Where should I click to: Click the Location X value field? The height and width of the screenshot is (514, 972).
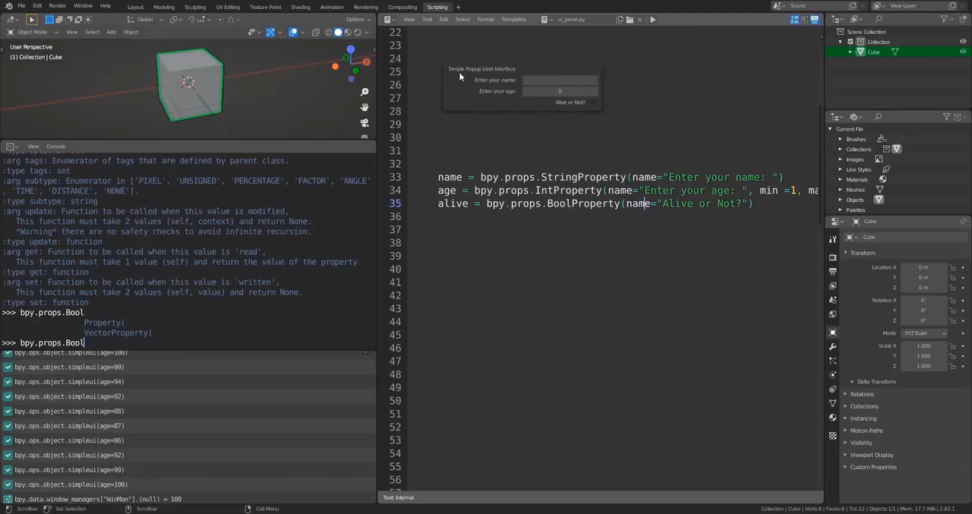(x=923, y=267)
